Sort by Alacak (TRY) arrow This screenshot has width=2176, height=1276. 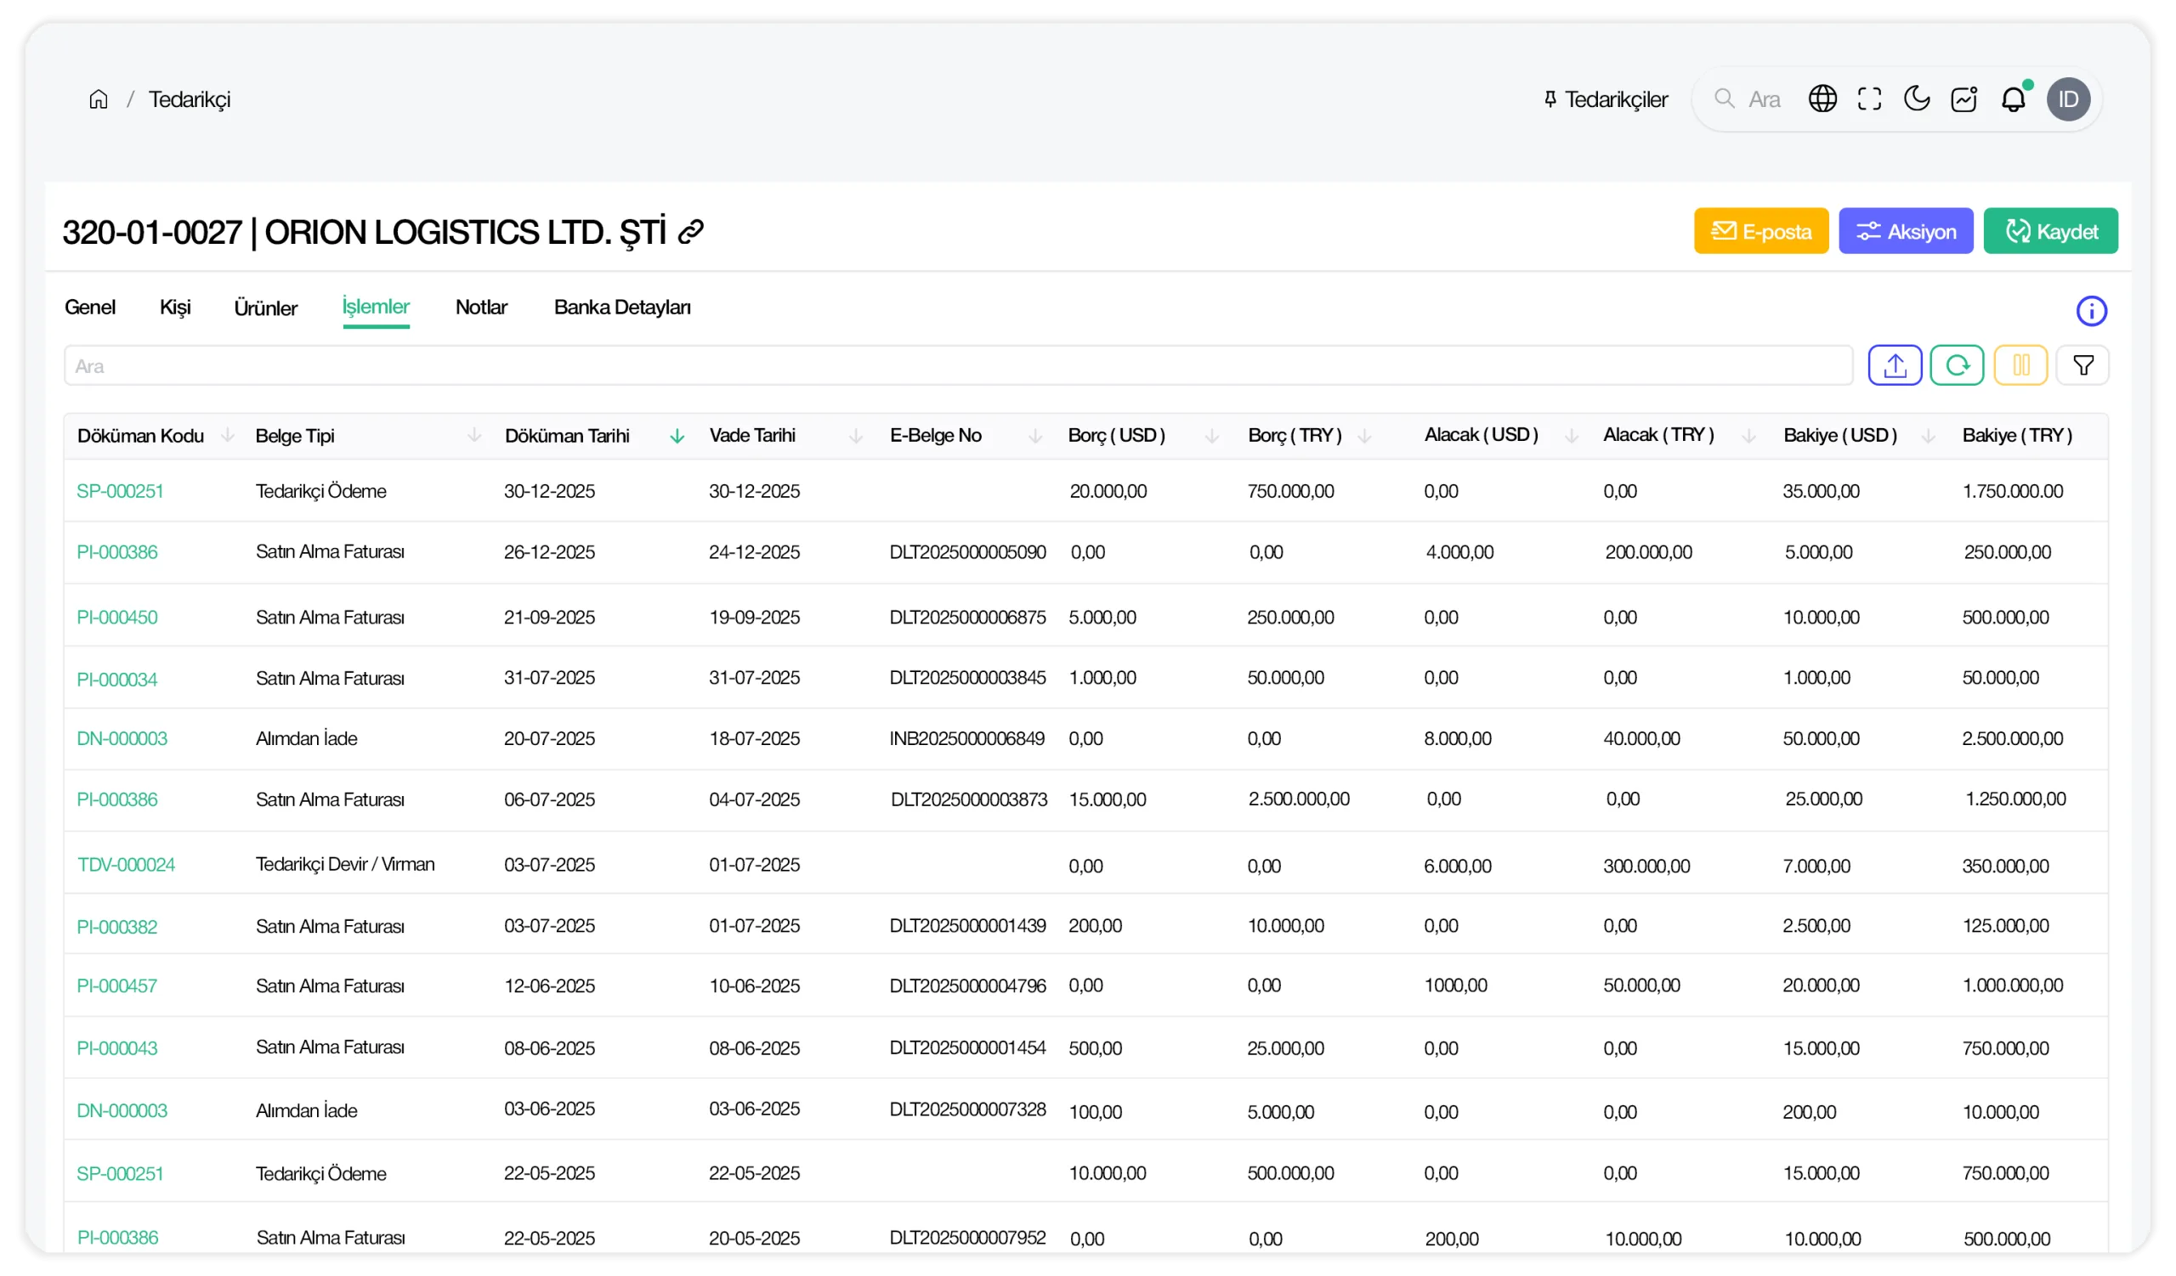(x=1748, y=436)
